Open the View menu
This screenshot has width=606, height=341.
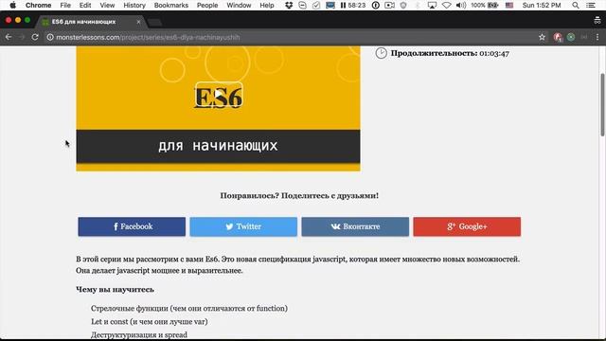point(107,5)
